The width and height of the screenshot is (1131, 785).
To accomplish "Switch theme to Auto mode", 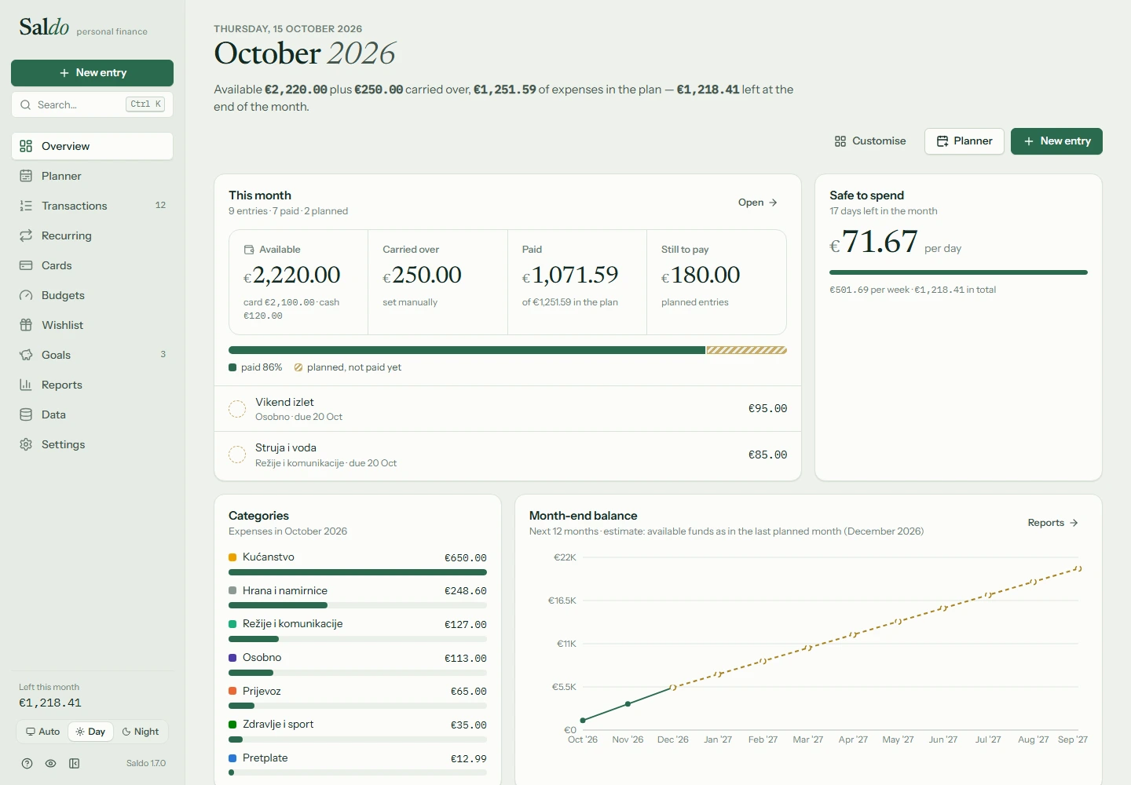I will pyautogui.click(x=42, y=732).
